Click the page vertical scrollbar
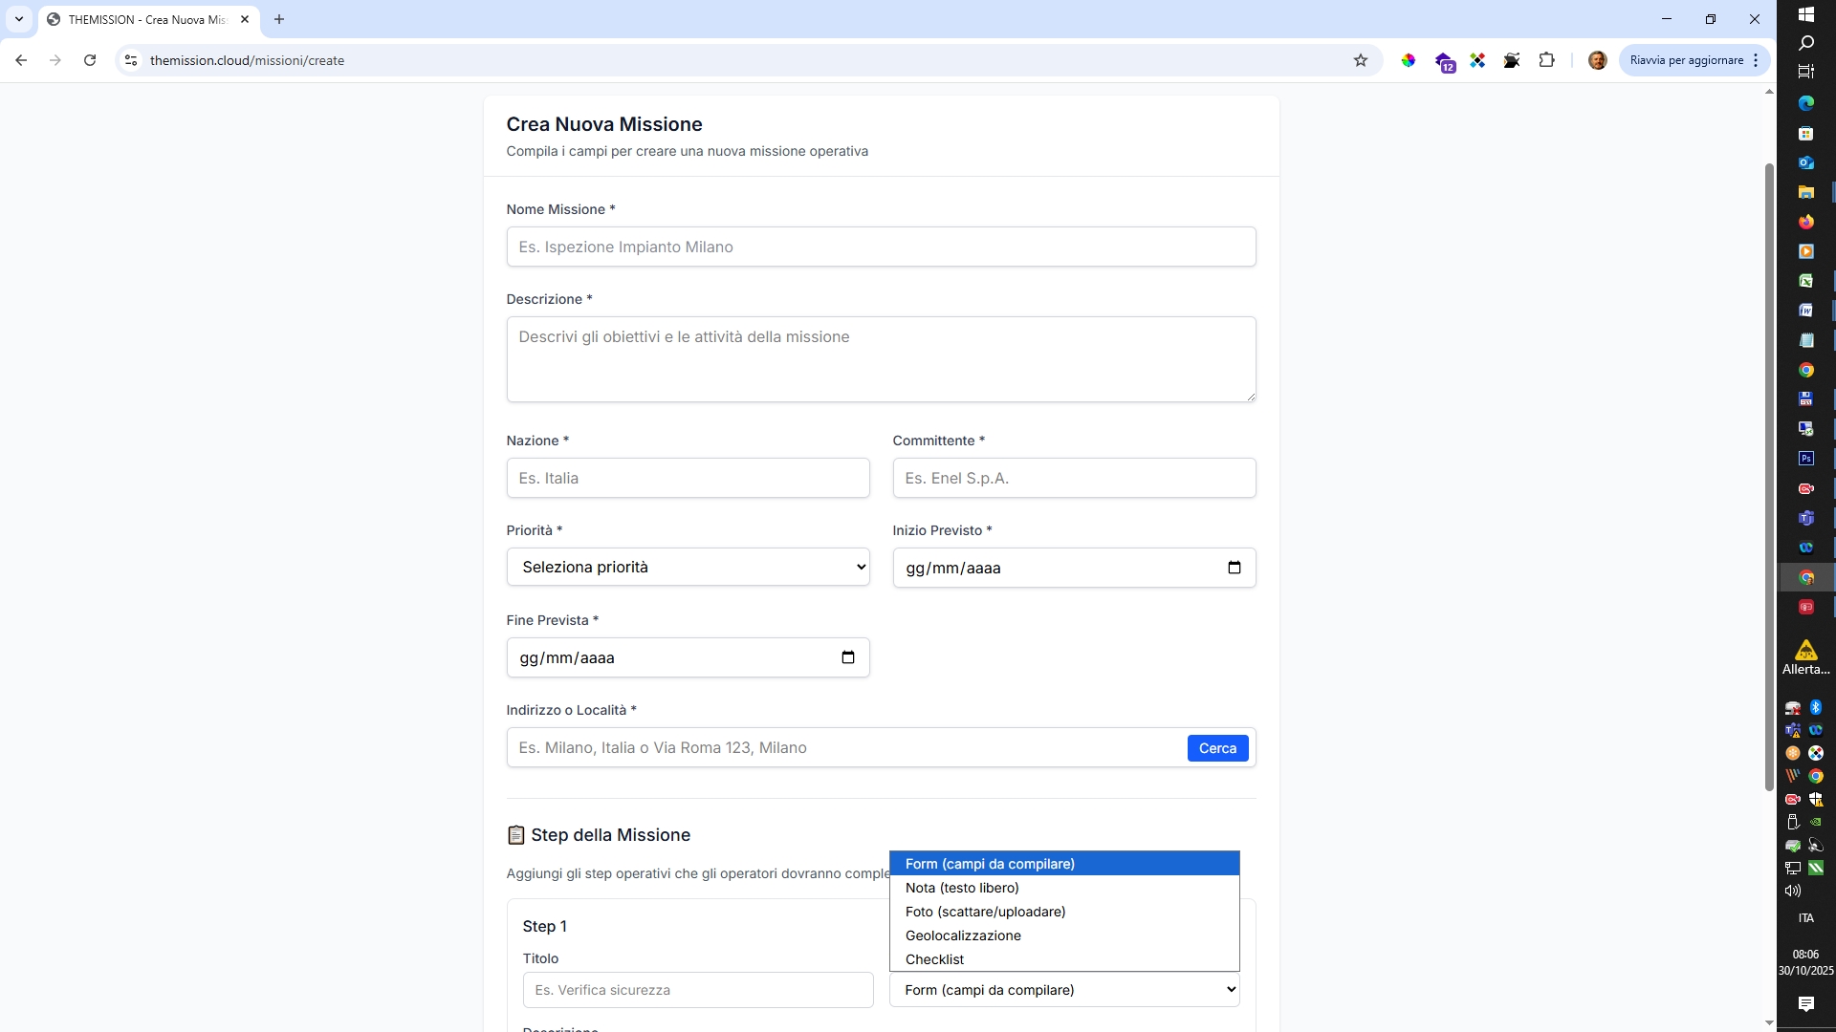The image size is (1836, 1032). (1768, 478)
